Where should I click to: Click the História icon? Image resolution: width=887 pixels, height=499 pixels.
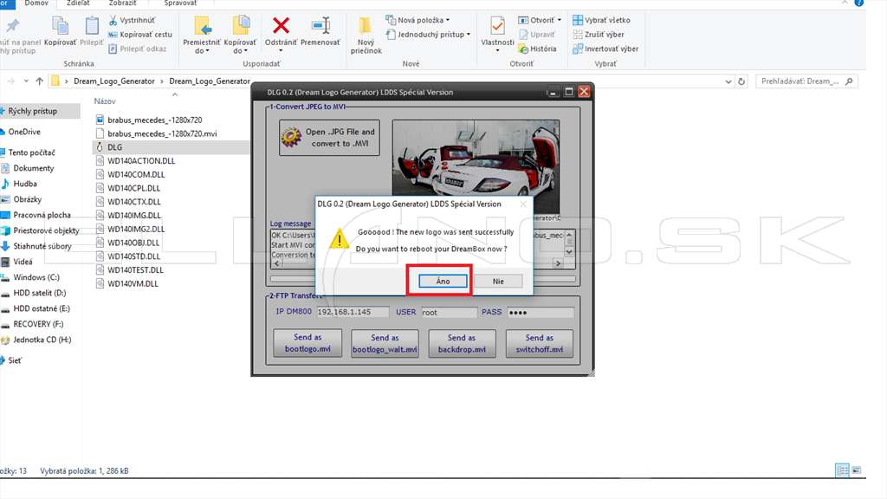pos(523,49)
